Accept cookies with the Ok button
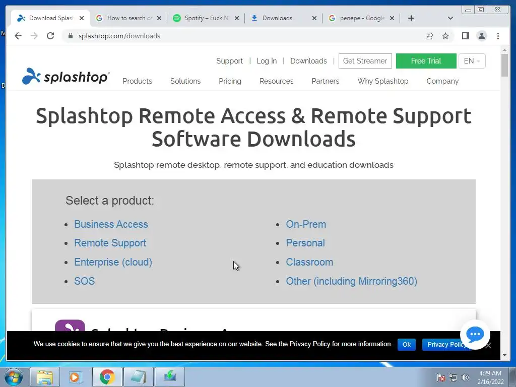Image resolution: width=516 pixels, height=387 pixels. 407,344
